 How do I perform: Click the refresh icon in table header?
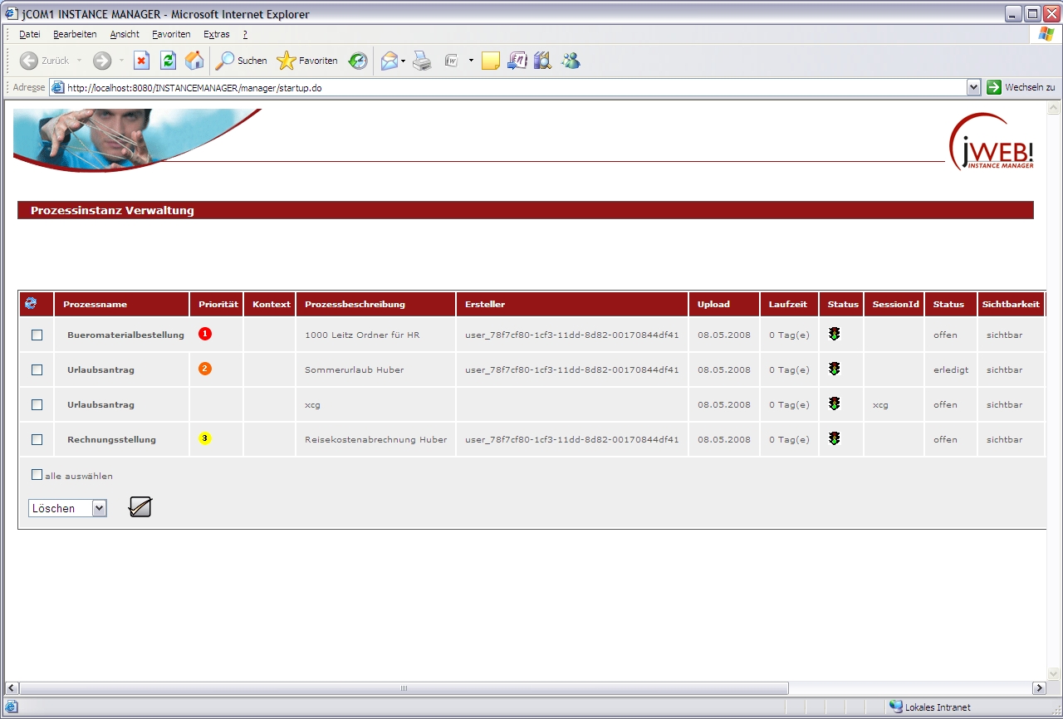31,304
